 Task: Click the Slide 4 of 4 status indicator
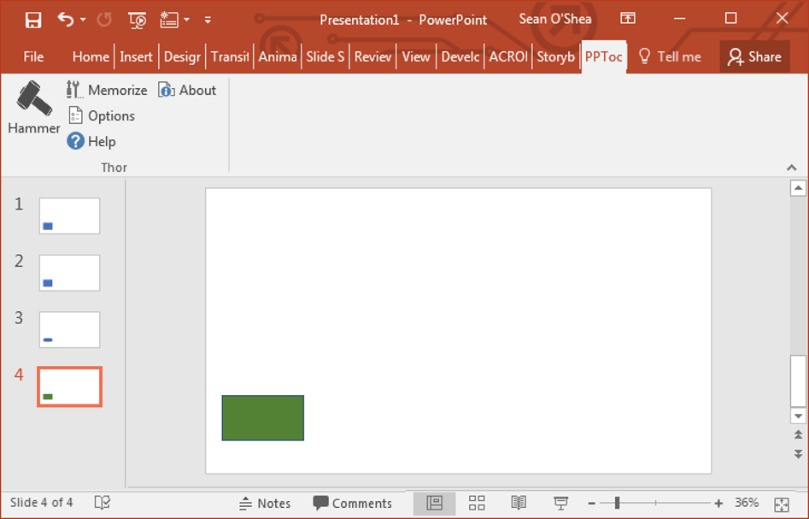(41, 503)
